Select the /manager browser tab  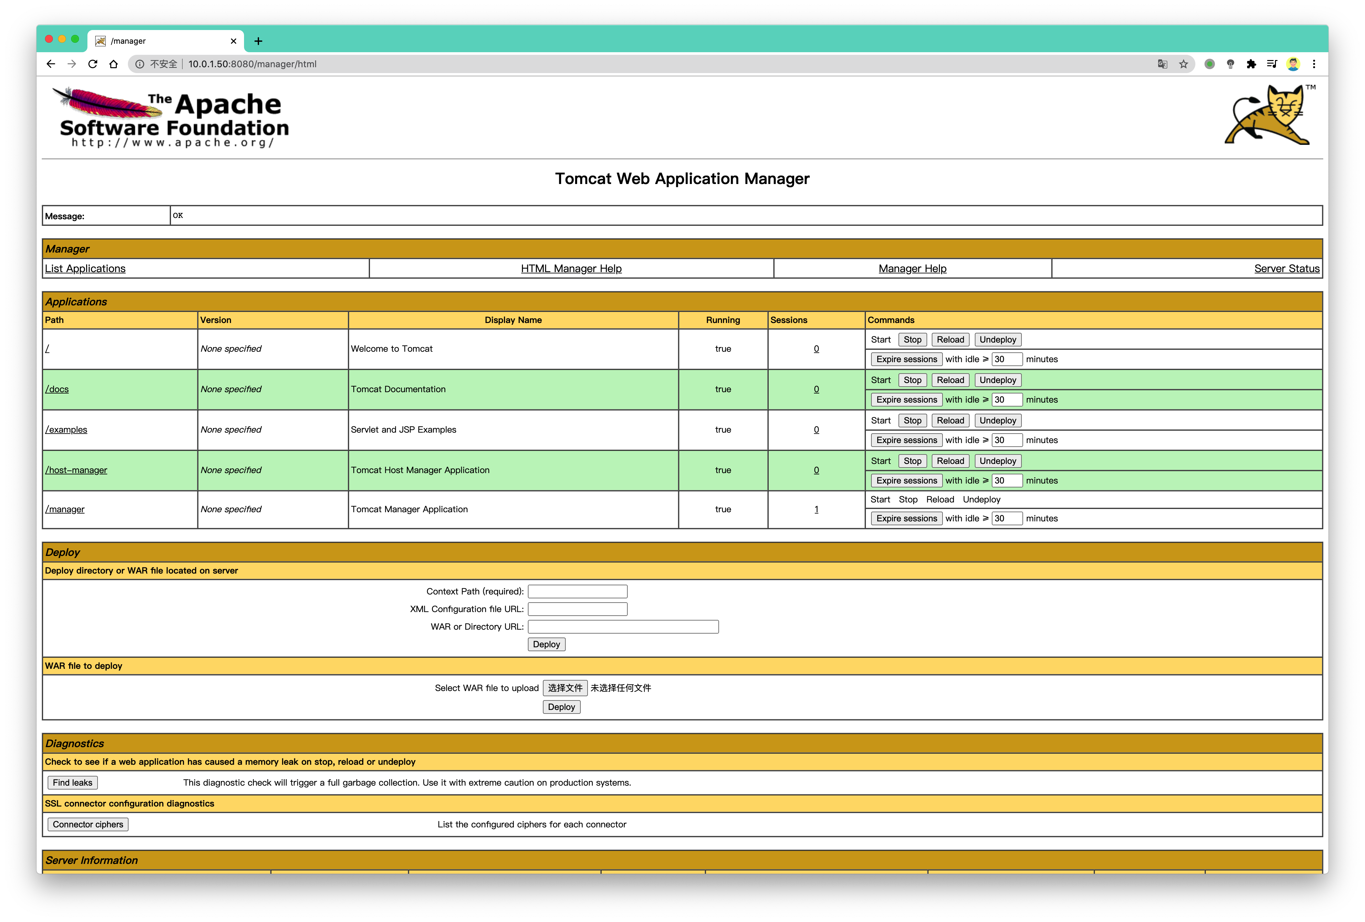click(x=166, y=41)
